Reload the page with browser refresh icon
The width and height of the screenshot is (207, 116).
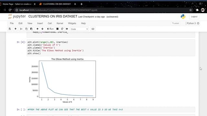10,10
